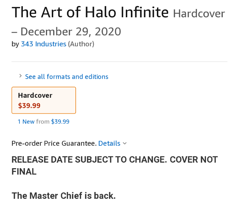Expand the down chevron next to Details

(x=125, y=143)
